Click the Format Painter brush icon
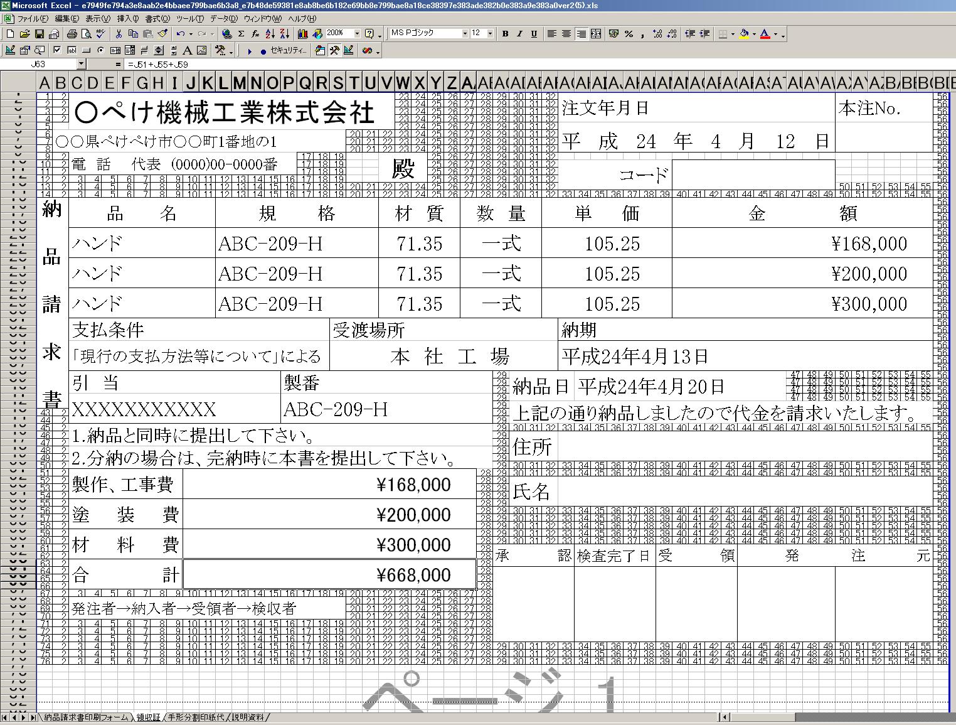Viewport: 956px width, 725px height. coord(162,34)
